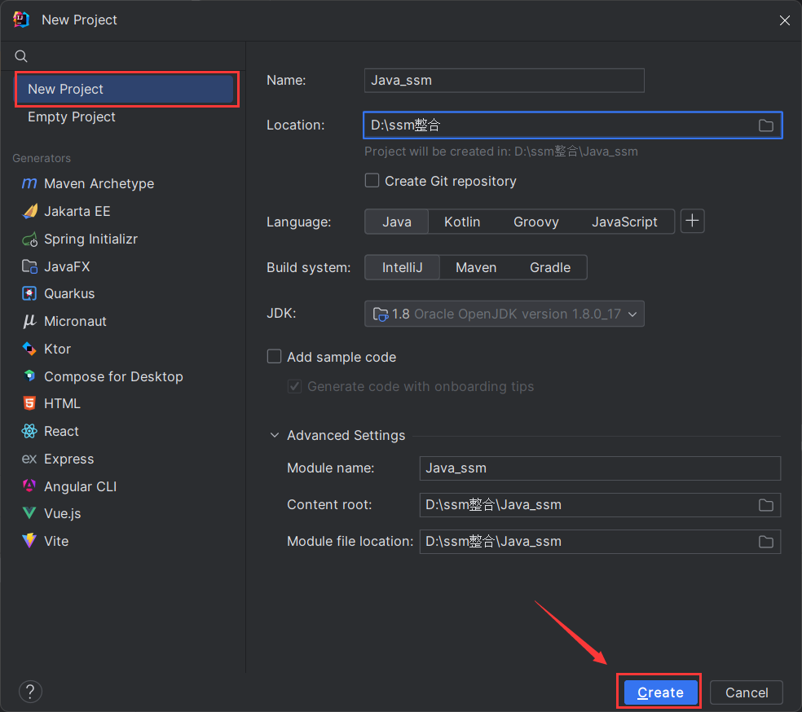
Task: Choose the Spring Initializr generator icon
Action: pyautogui.click(x=29, y=240)
